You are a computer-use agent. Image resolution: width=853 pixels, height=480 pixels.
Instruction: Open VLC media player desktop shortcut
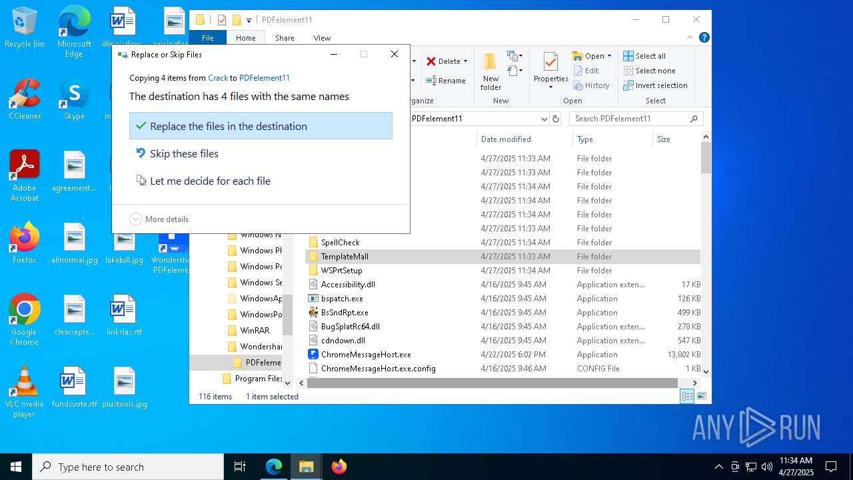[25, 392]
